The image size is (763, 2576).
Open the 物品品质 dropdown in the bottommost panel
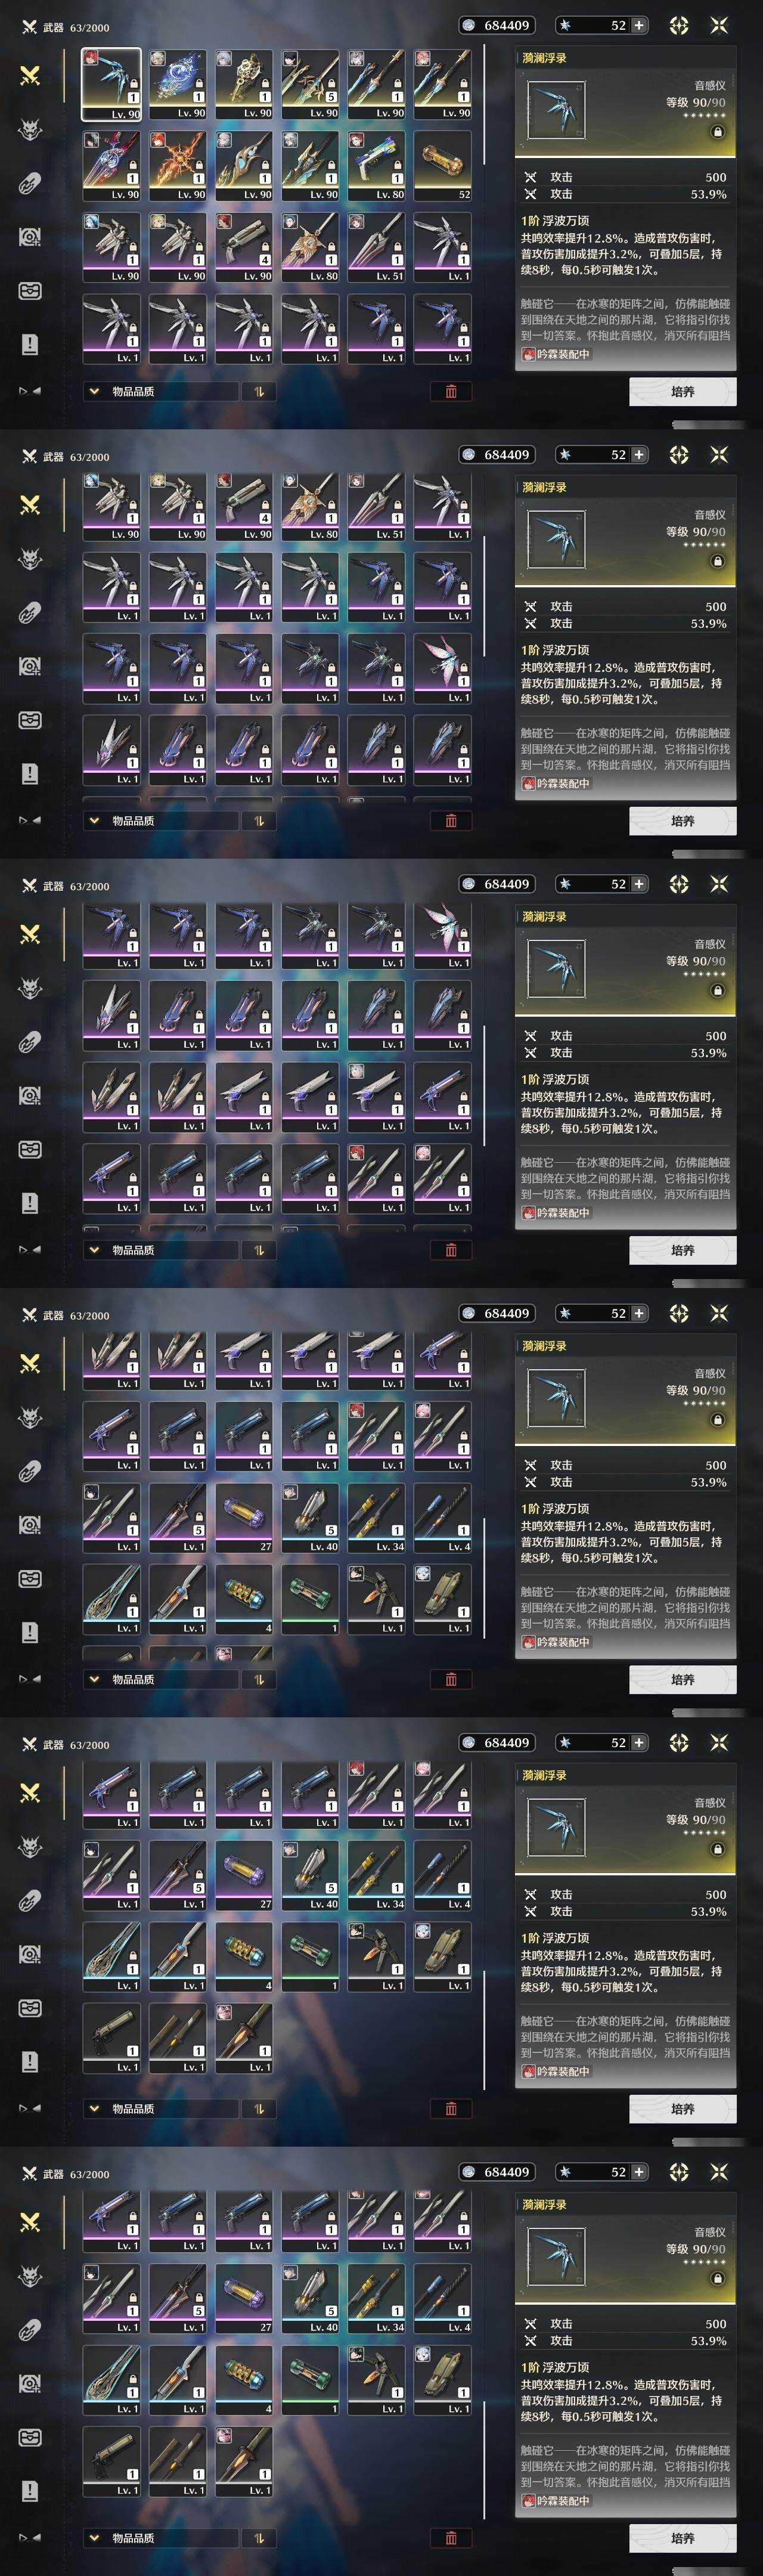(x=161, y=2537)
